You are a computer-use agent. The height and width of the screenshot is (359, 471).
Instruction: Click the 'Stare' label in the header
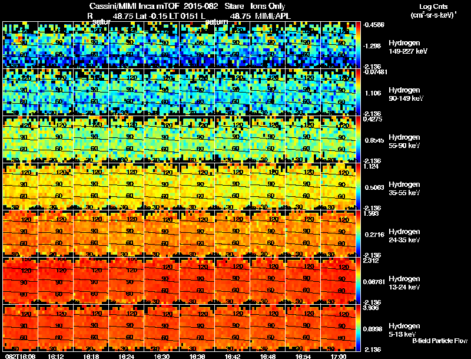pos(234,6)
